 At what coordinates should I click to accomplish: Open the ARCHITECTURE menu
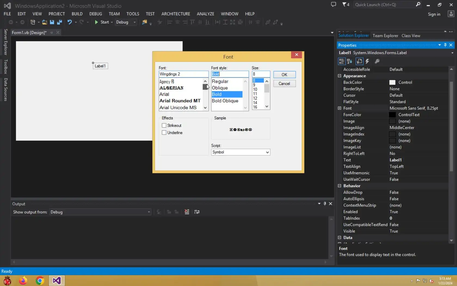click(x=176, y=14)
